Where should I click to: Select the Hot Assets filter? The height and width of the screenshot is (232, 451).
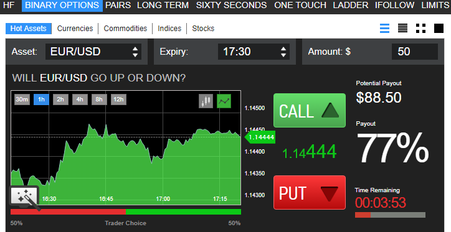pos(28,29)
